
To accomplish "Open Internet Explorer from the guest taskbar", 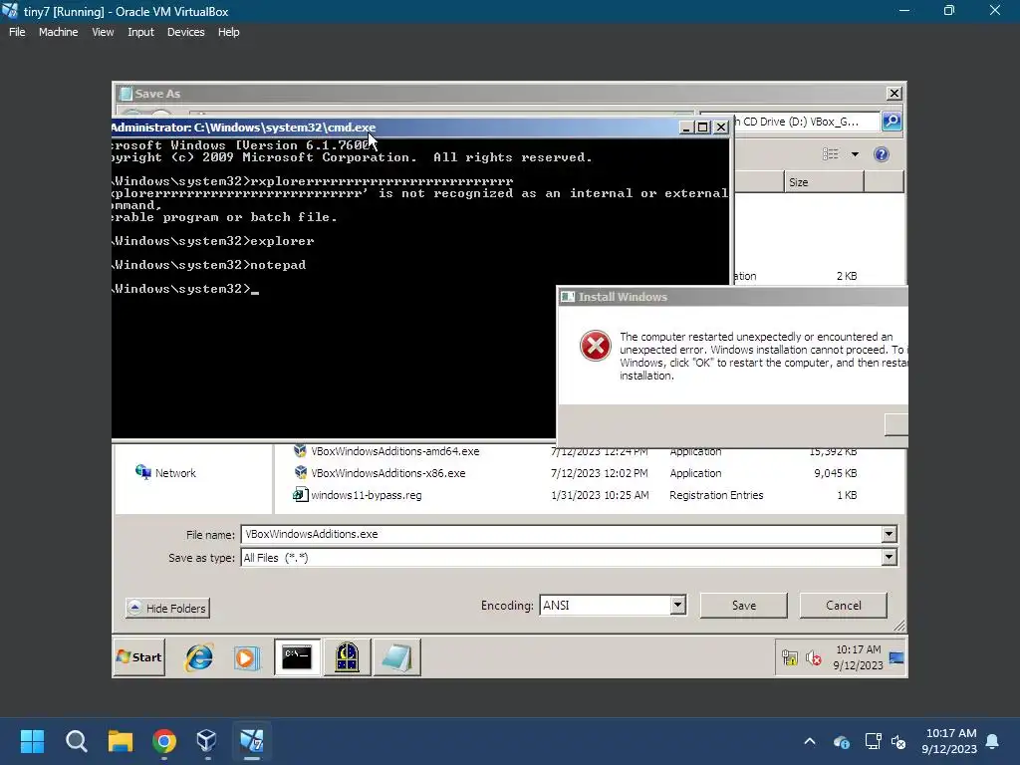I will 198,657.
